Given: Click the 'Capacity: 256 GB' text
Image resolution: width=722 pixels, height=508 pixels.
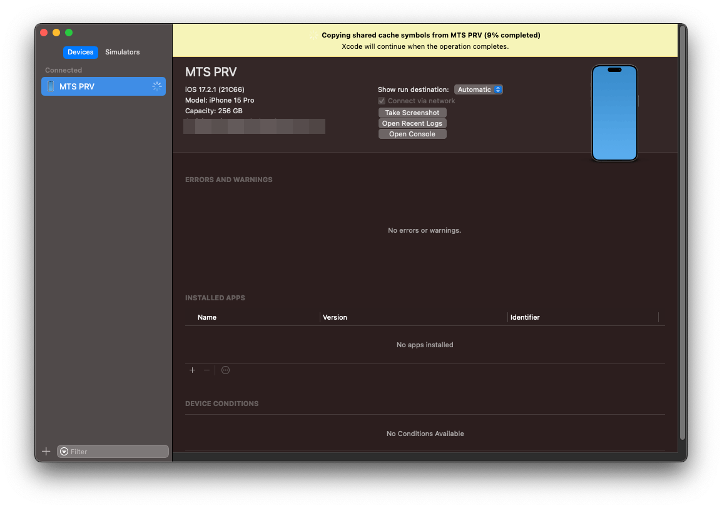Looking at the screenshot, I should [213, 111].
